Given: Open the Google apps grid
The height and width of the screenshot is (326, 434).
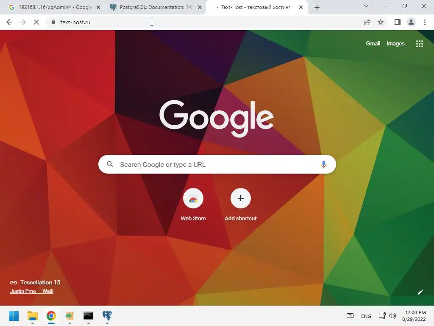Looking at the screenshot, I should click(420, 44).
